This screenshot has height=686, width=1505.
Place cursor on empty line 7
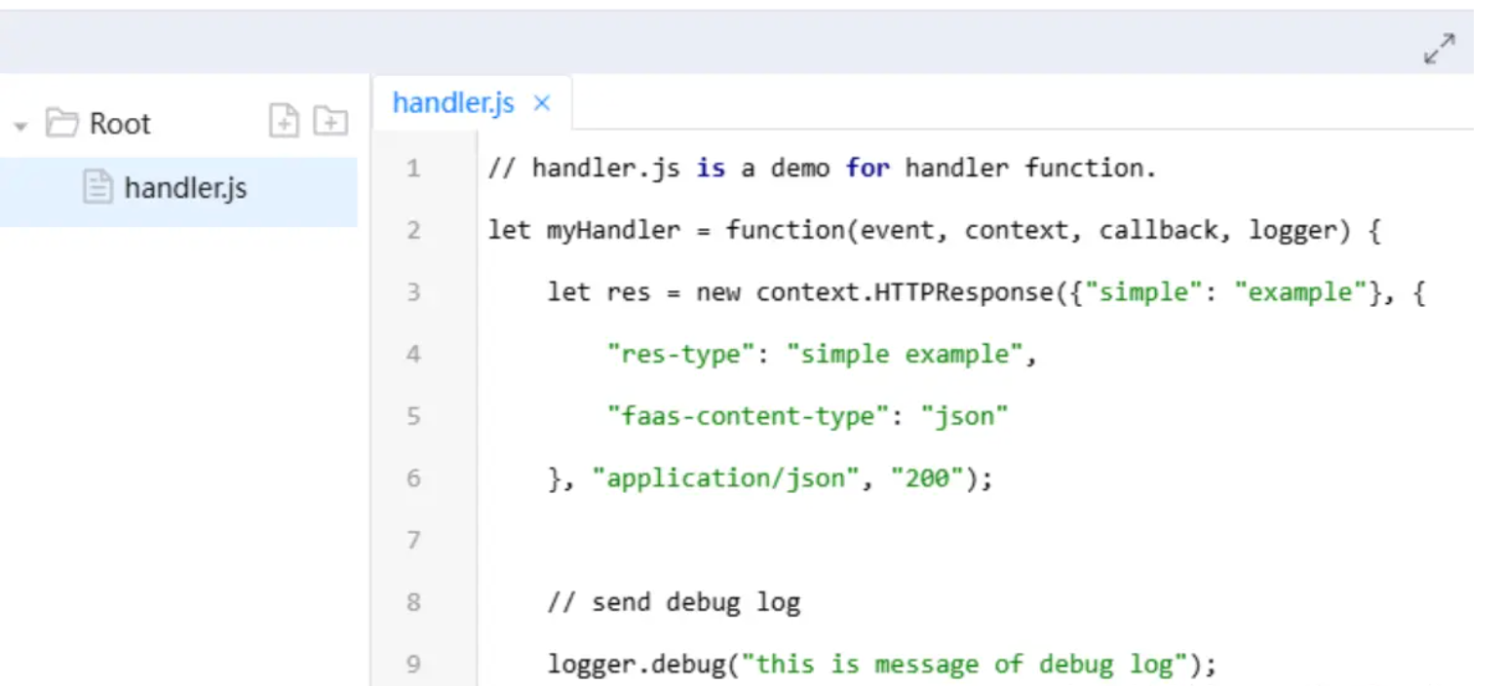[x=975, y=540]
